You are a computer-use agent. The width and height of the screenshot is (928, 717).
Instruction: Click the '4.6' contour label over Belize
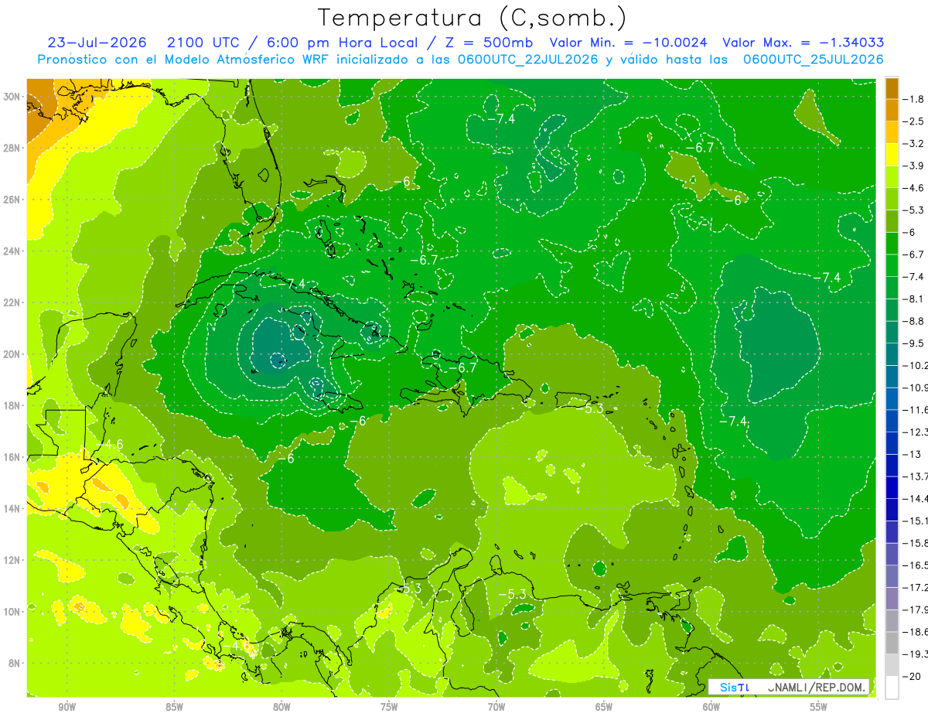[x=114, y=444]
